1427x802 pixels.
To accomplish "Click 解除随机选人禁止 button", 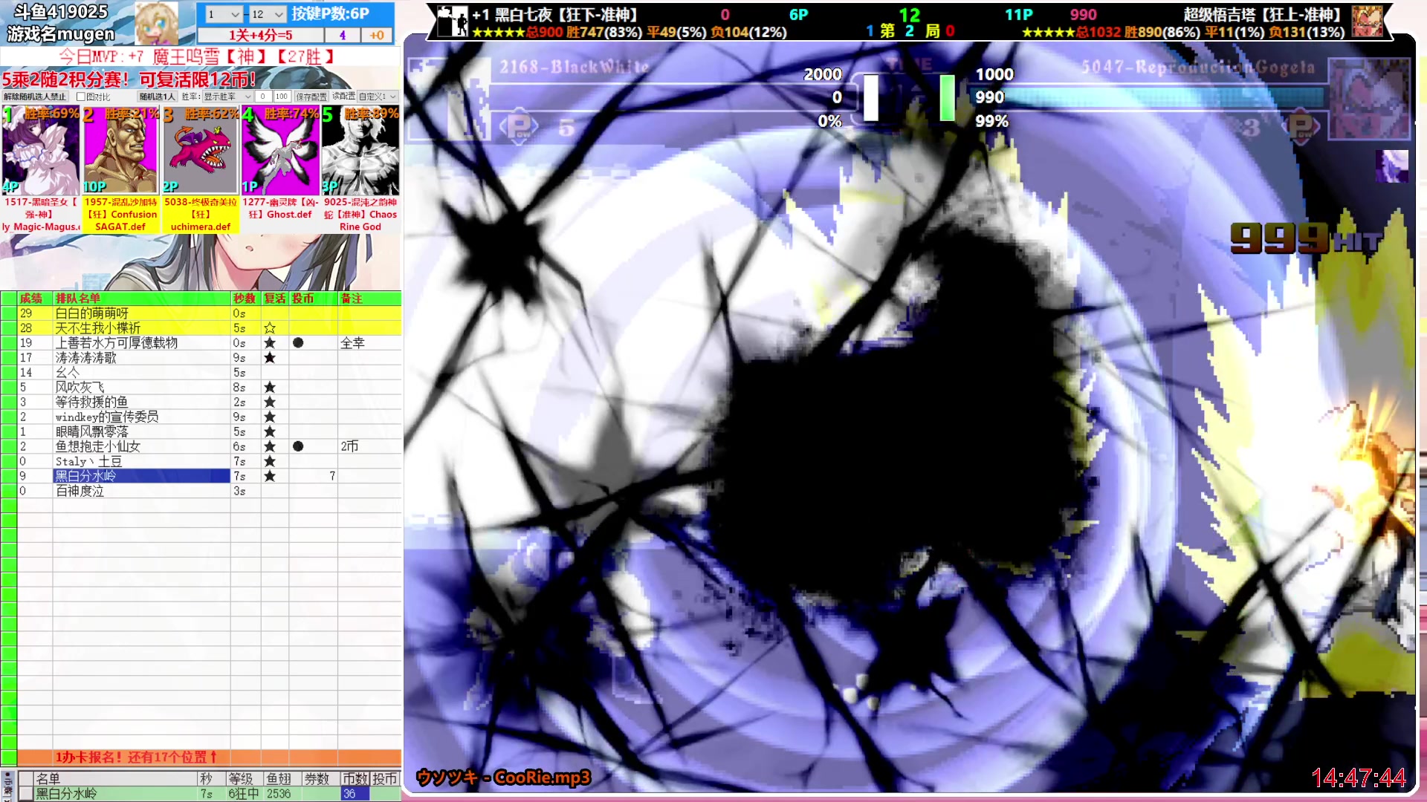I will (x=35, y=97).
